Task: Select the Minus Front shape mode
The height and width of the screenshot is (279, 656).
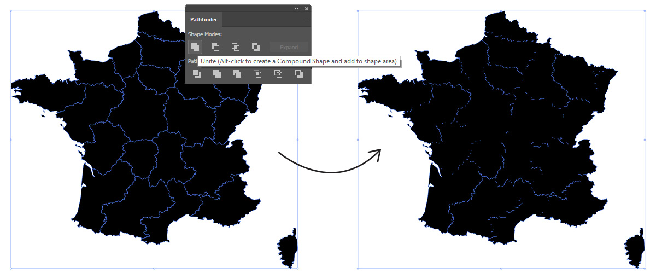Action: 215,47
